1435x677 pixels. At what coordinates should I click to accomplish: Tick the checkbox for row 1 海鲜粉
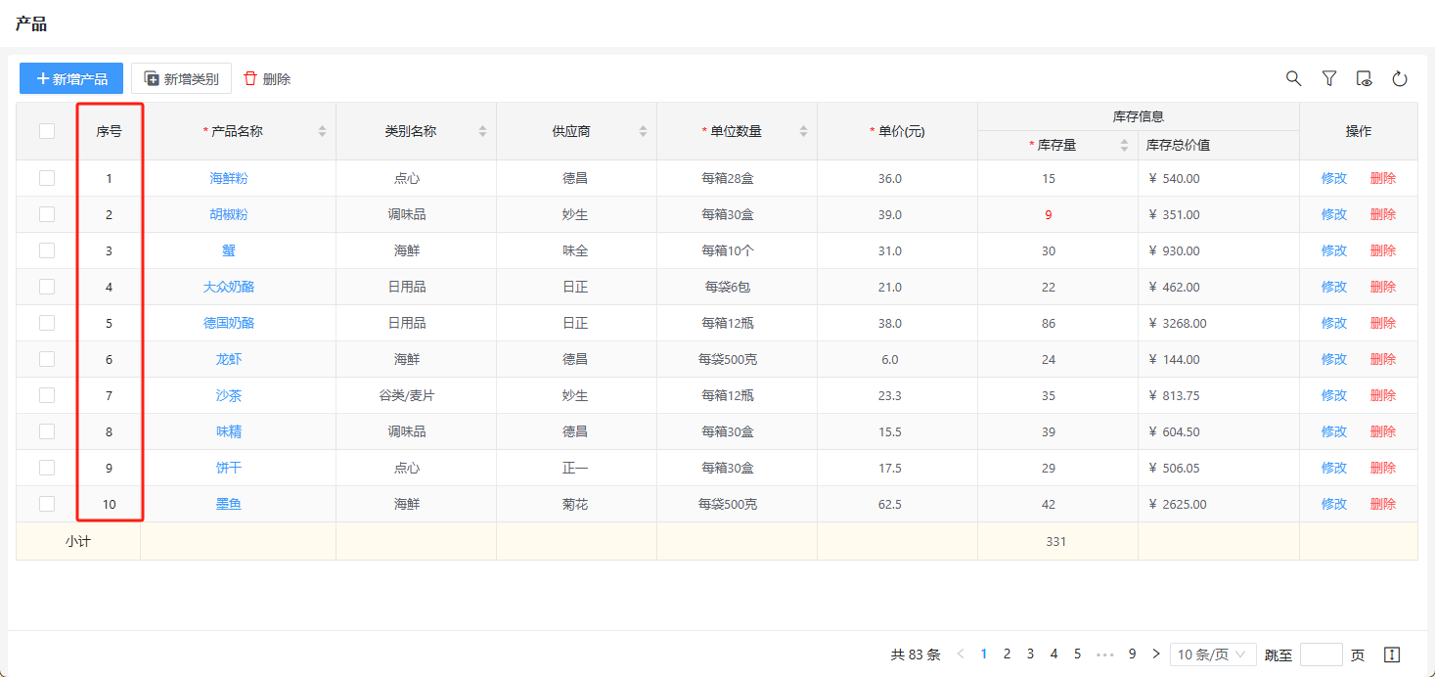coord(47,178)
